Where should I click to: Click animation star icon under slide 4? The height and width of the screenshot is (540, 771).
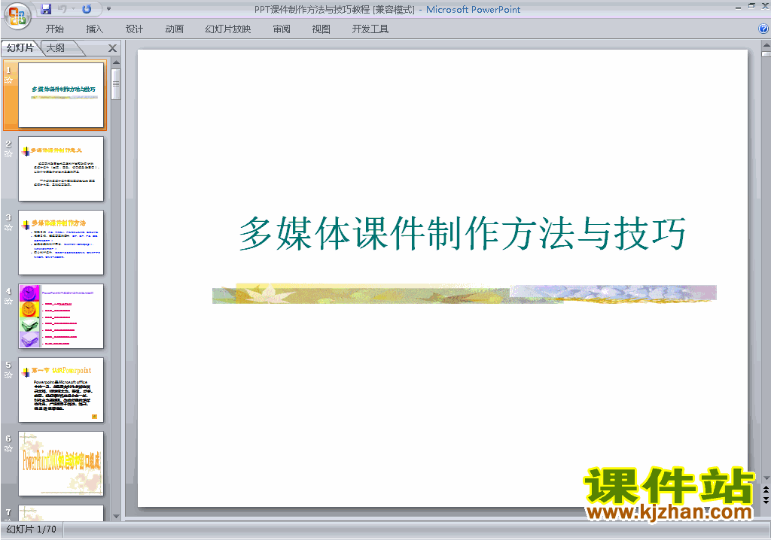coord(8,301)
